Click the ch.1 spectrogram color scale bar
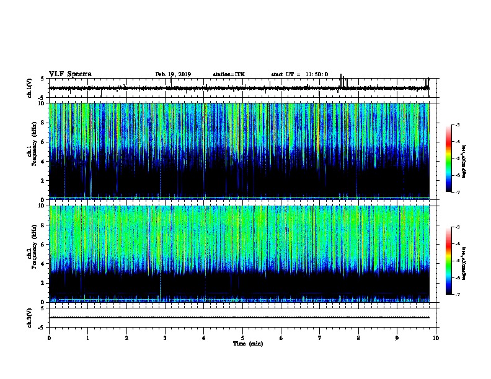The width and height of the screenshot is (491, 379). tap(449, 159)
